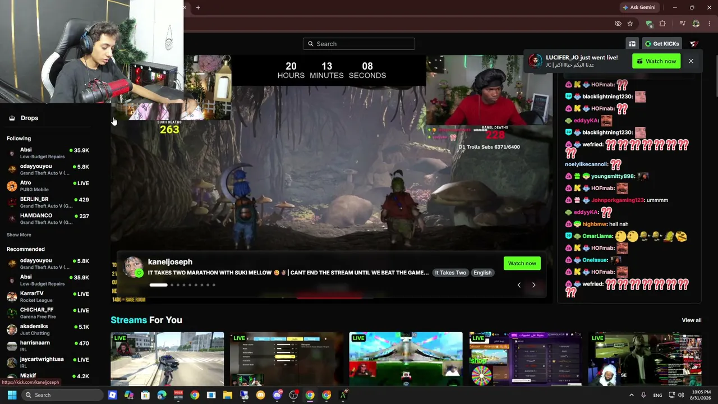Image resolution: width=718 pixels, height=404 pixels.
Task: Bookmark this page with the star icon
Action: click(x=630, y=24)
